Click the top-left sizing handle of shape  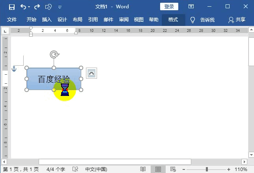tap(26, 68)
